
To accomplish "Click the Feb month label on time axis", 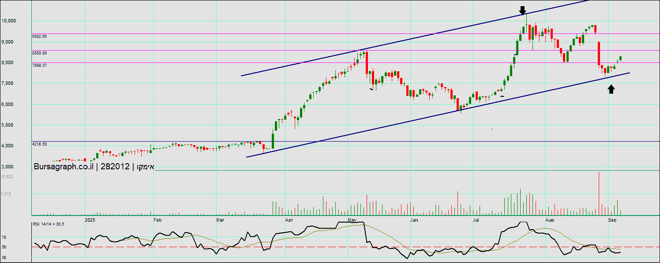I will coord(157,219).
